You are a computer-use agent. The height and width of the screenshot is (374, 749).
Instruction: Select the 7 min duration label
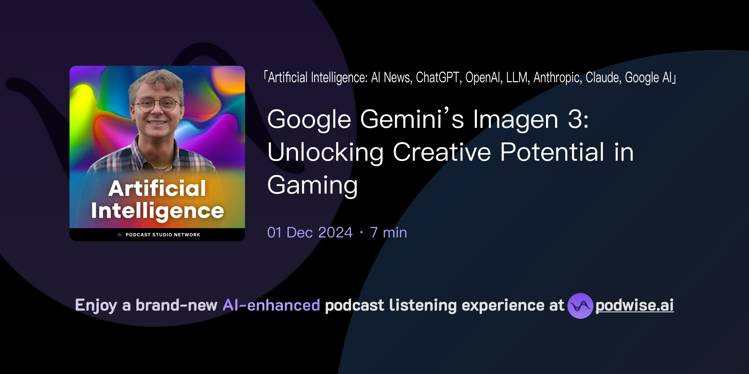[388, 232]
